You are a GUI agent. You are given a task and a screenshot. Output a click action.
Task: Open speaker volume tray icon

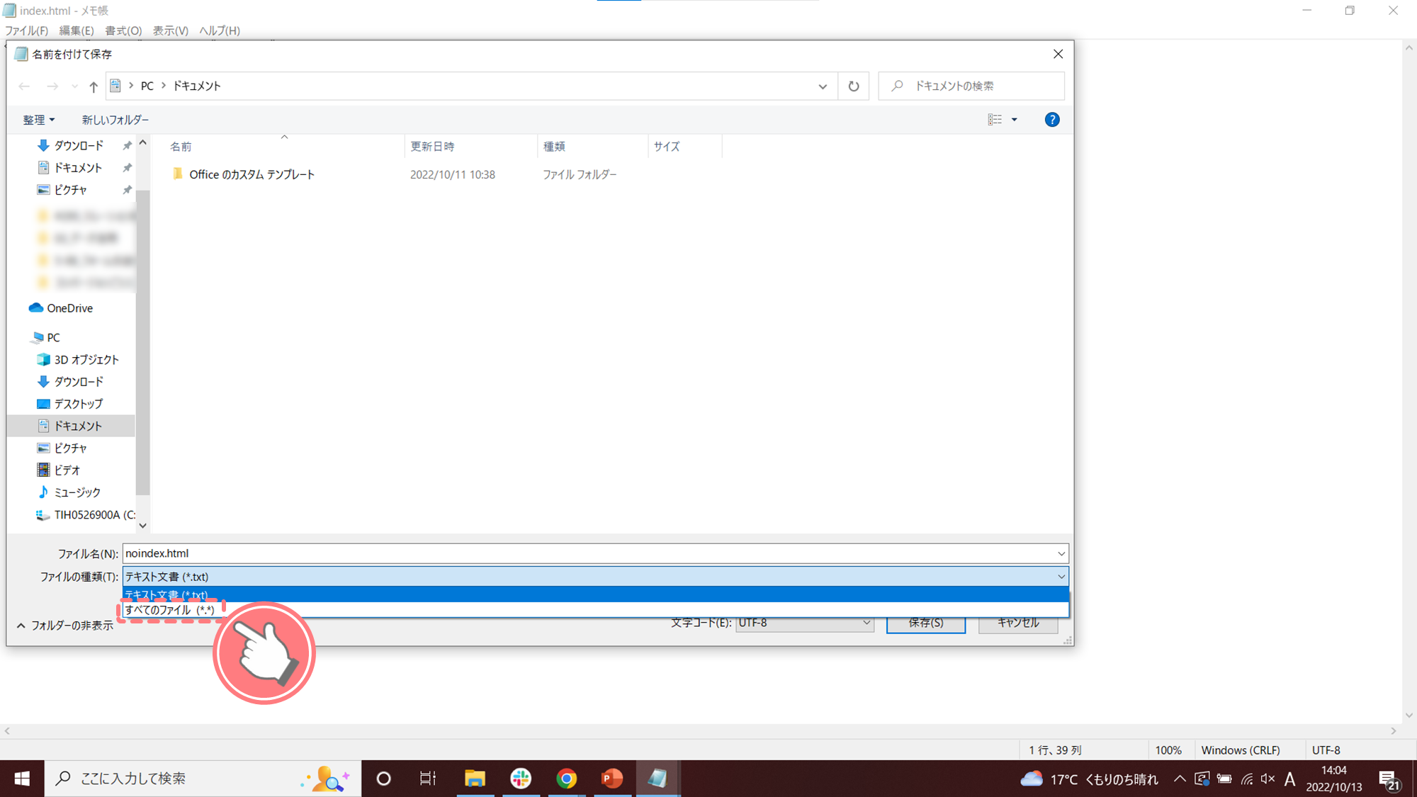(1268, 779)
